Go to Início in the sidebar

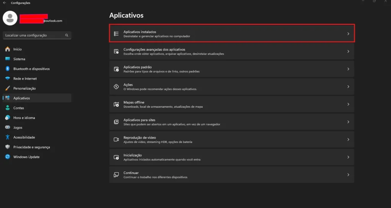coord(37,49)
